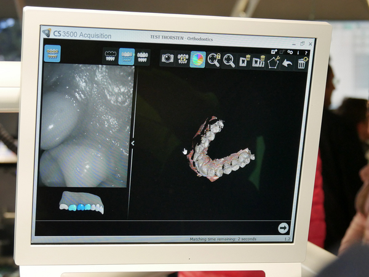Click the orthodontics braces mode icon
The image size is (369, 277).
pos(52,53)
